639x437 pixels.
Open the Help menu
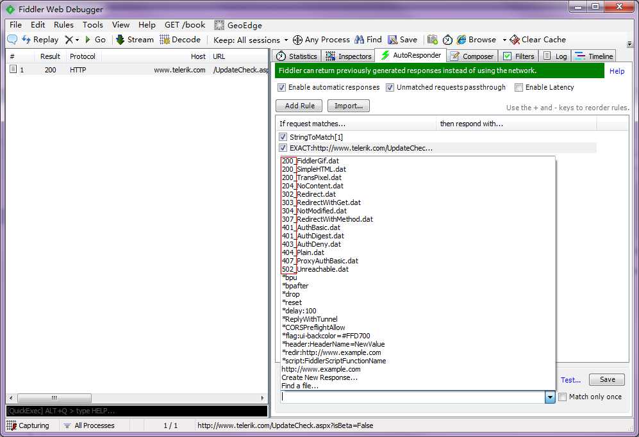pyautogui.click(x=147, y=25)
